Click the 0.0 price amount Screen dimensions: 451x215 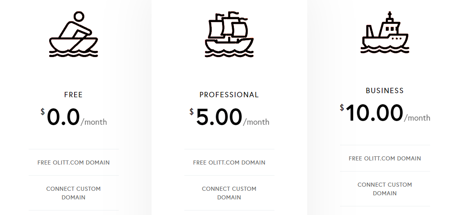click(x=63, y=117)
